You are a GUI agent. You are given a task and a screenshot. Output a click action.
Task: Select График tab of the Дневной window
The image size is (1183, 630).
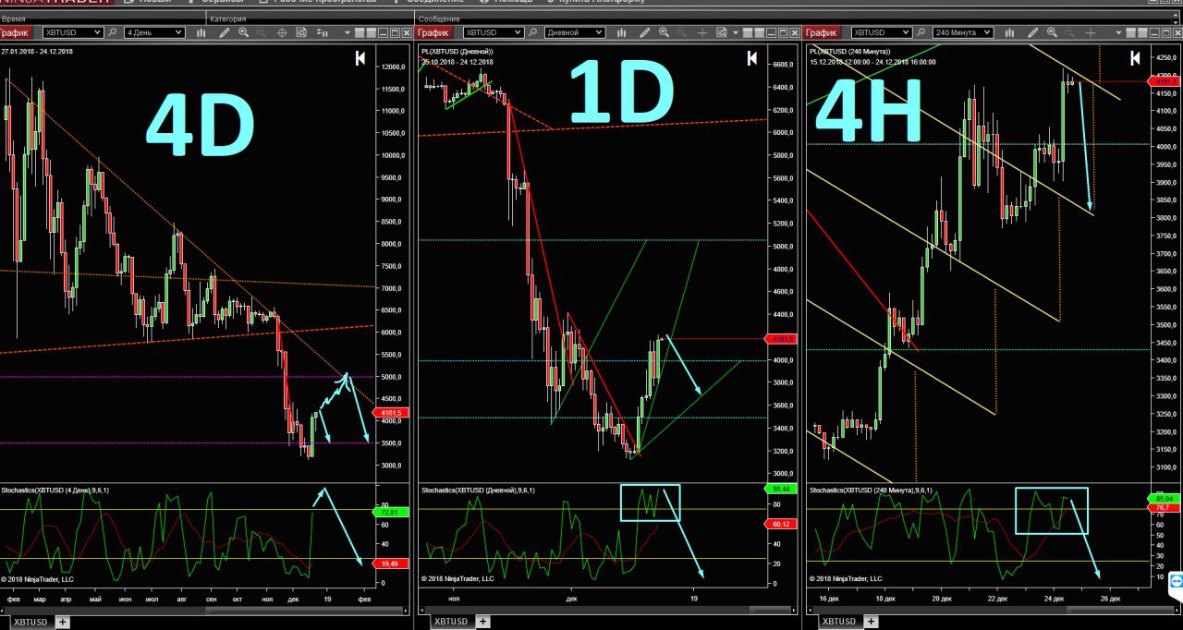[x=434, y=32]
